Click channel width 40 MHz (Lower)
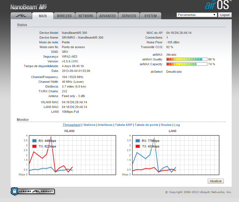 pyautogui.click(x=73, y=82)
